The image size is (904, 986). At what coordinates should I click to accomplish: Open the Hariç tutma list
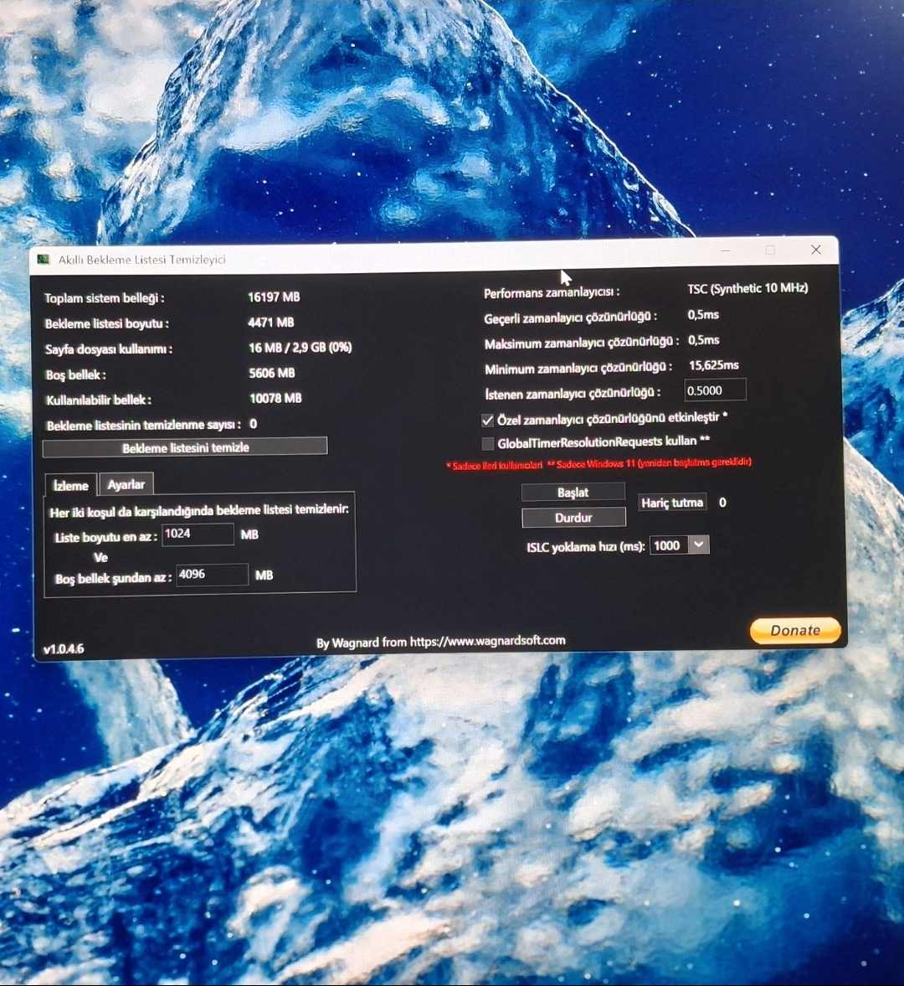[x=672, y=503]
